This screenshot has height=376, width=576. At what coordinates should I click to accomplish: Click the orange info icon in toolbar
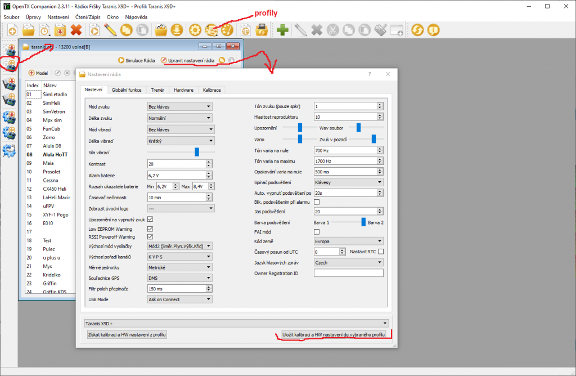433,30
